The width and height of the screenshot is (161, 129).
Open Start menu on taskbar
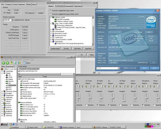point(4,124)
